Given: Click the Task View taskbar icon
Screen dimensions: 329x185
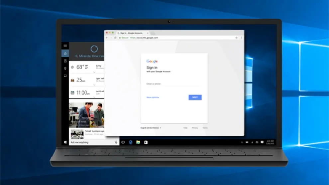Looking at the screenshot, I should pos(123,142).
